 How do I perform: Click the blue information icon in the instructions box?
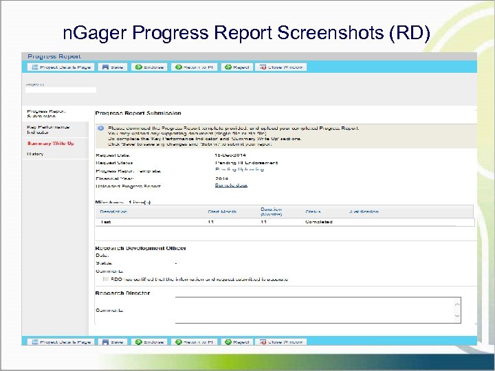100,128
